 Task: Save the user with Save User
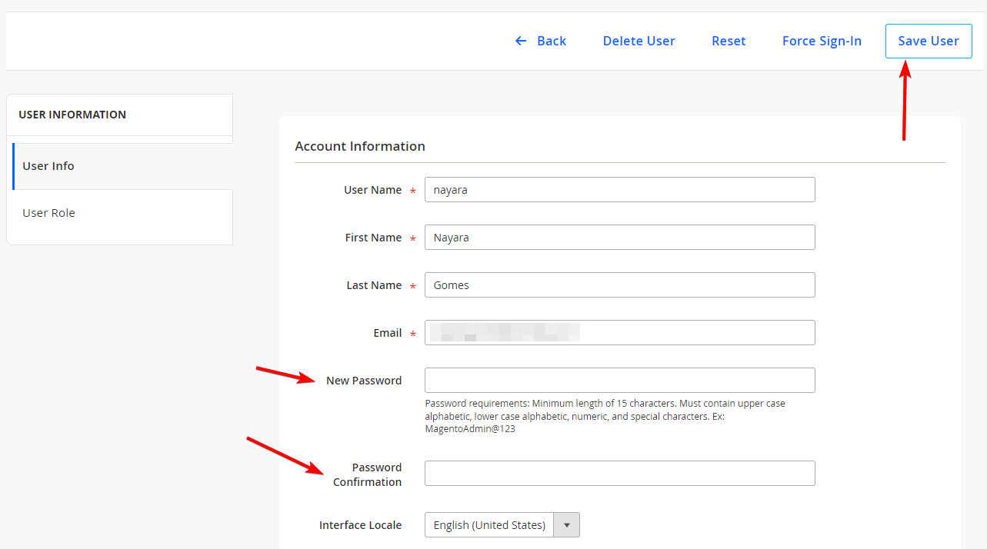coord(929,41)
